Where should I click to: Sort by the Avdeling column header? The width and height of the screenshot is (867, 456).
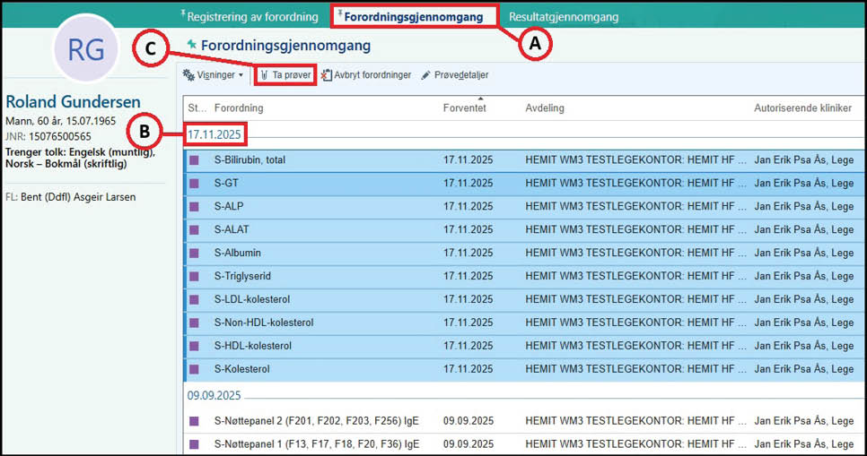[545, 108]
